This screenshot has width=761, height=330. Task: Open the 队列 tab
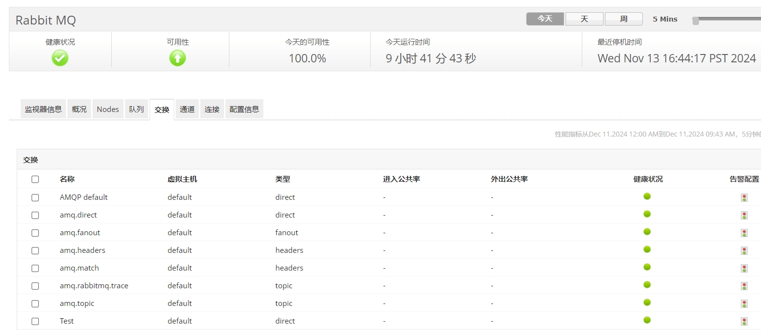point(136,109)
